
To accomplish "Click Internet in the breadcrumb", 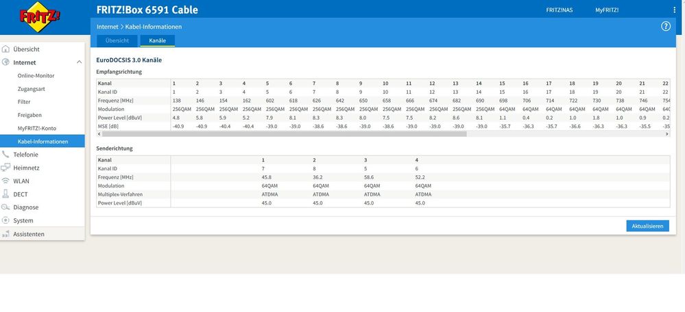I will pyautogui.click(x=108, y=27).
